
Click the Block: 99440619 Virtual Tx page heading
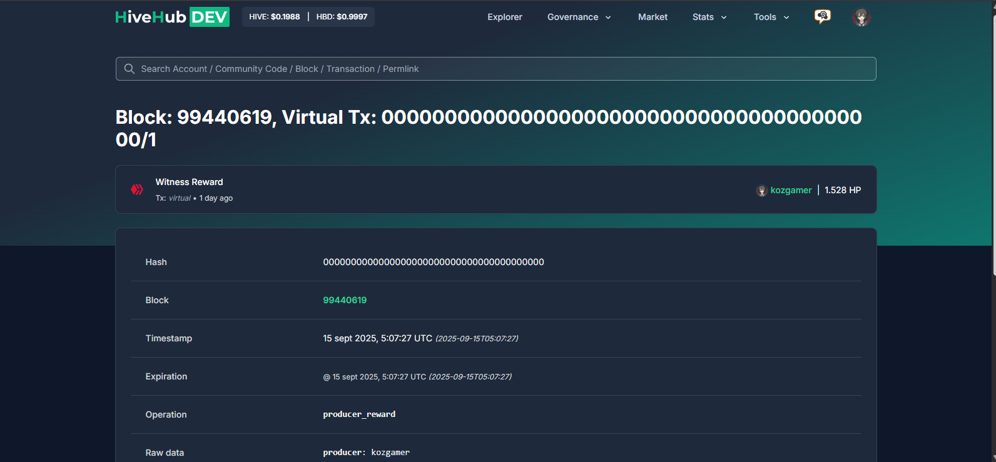tap(489, 128)
